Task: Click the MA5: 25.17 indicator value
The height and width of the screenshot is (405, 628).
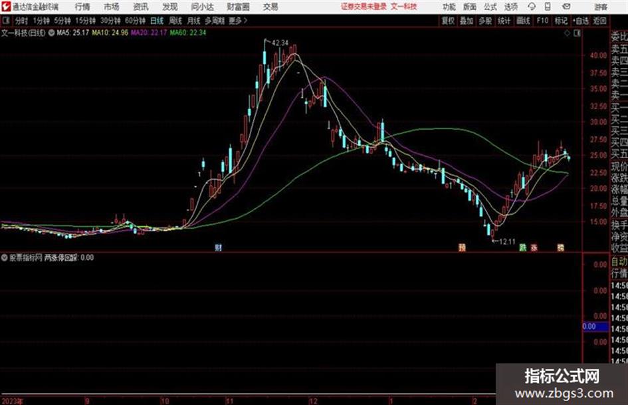Action: [x=73, y=33]
